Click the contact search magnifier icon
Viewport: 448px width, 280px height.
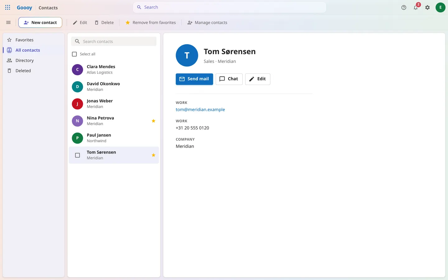(77, 41)
